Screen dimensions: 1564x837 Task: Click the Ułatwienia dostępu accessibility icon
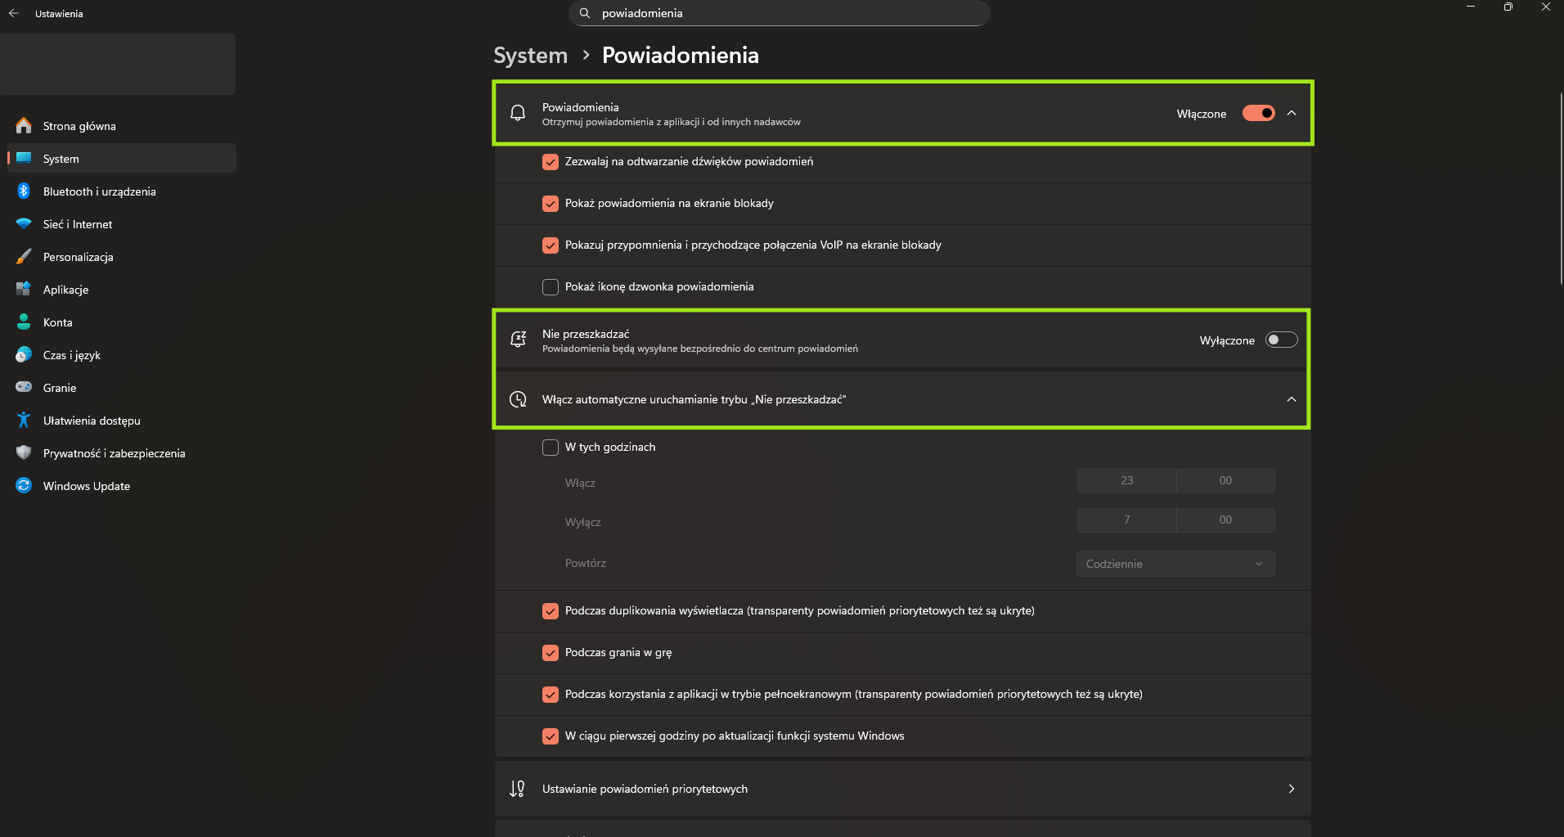click(x=24, y=421)
